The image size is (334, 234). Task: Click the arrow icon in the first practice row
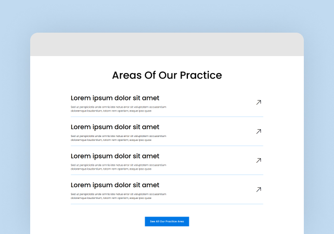tap(259, 102)
